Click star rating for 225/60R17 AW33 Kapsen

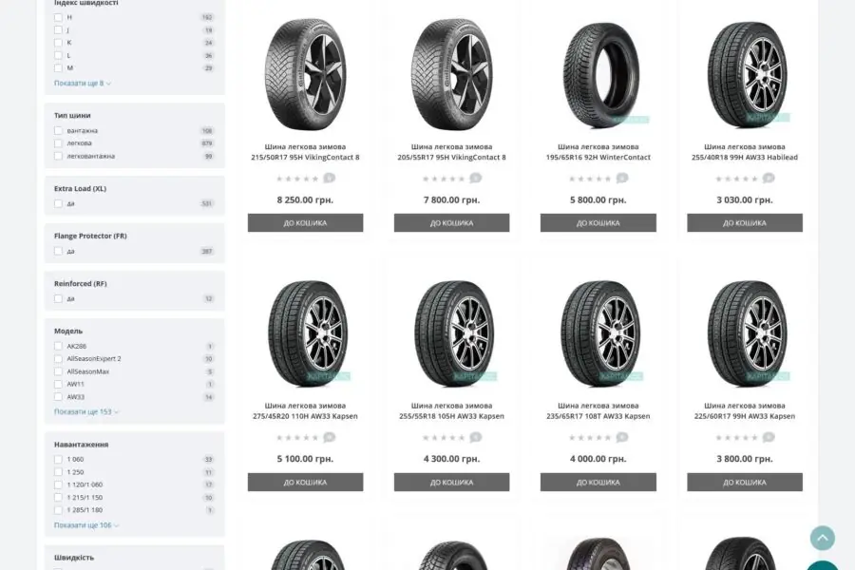point(736,437)
